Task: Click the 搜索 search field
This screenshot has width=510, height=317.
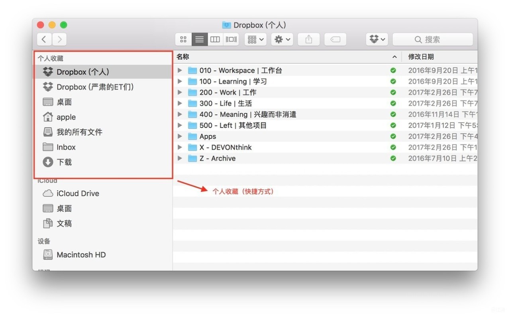Action: (433, 39)
